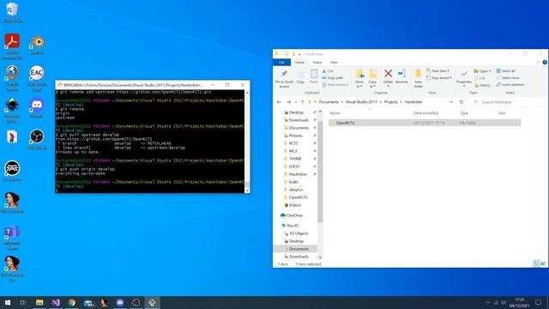The width and height of the screenshot is (549, 309).
Task: Select This PC in the navigation pane
Action: [x=293, y=226]
